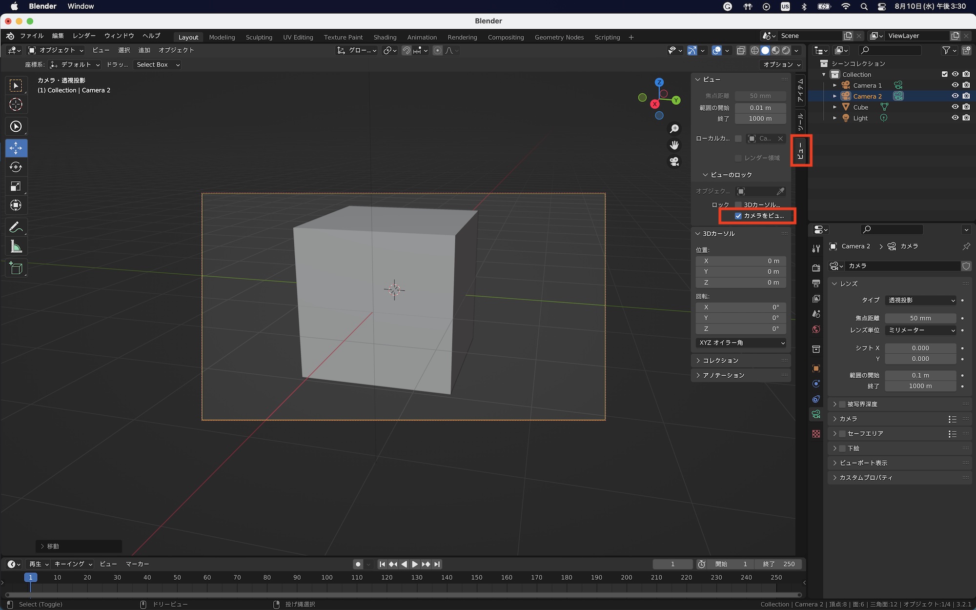Click the viewport zoom magnifier icon

click(674, 129)
